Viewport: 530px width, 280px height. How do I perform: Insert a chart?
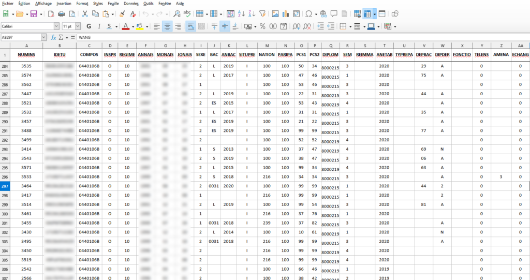pyautogui.click(x=286, y=14)
